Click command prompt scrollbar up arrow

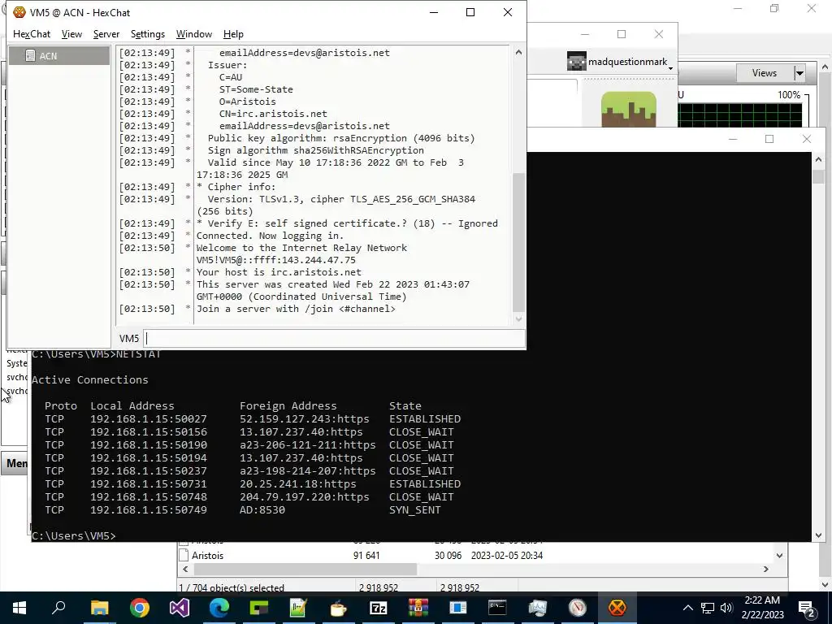818,160
